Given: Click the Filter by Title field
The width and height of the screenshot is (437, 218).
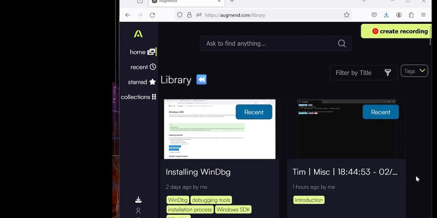Looking at the screenshot, I should point(364,73).
